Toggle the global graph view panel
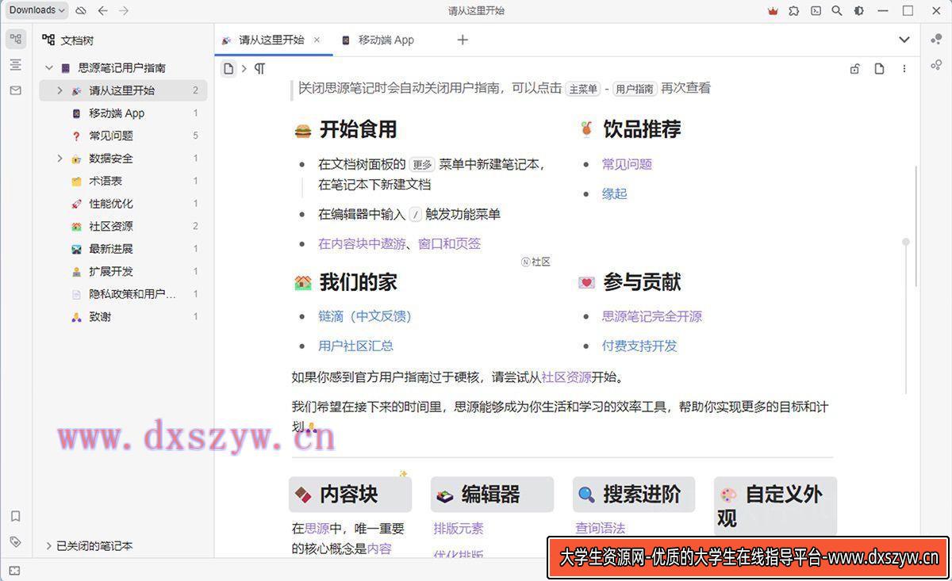Viewport: 952px width, 581px height. click(x=937, y=65)
